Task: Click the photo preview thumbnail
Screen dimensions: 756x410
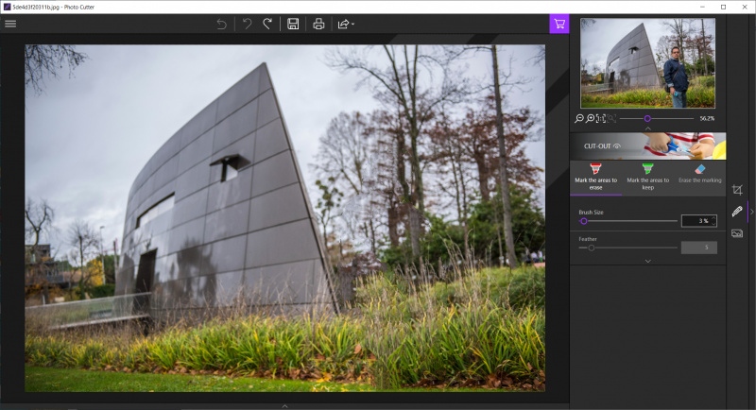Action: point(647,63)
